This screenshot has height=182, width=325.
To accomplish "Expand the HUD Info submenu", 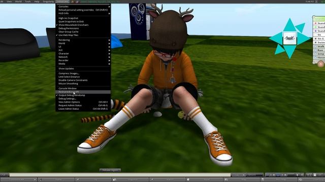I will click(x=83, y=13).
